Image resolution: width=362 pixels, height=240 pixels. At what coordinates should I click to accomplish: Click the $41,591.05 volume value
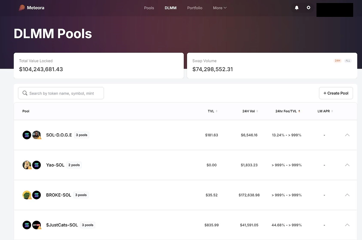(249, 225)
